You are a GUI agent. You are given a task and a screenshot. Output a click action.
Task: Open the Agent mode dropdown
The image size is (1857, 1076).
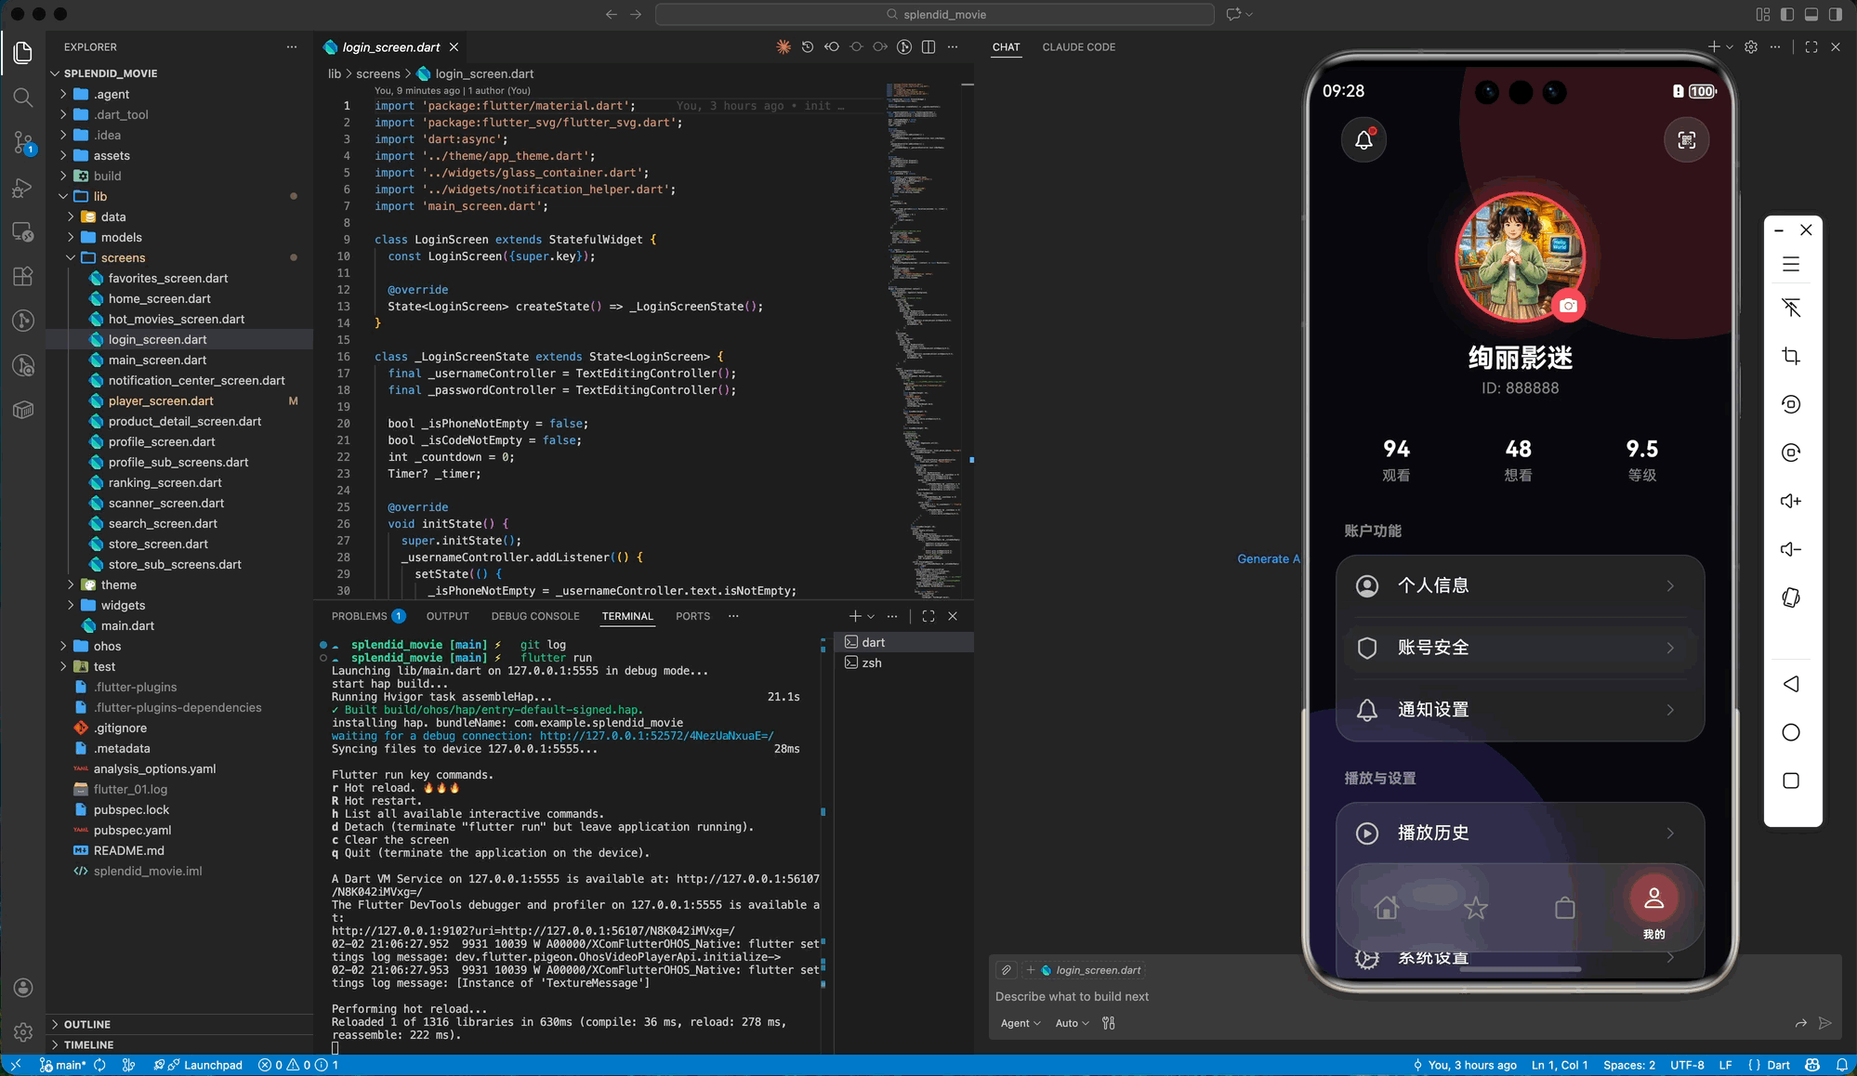coord(1020,1023)
